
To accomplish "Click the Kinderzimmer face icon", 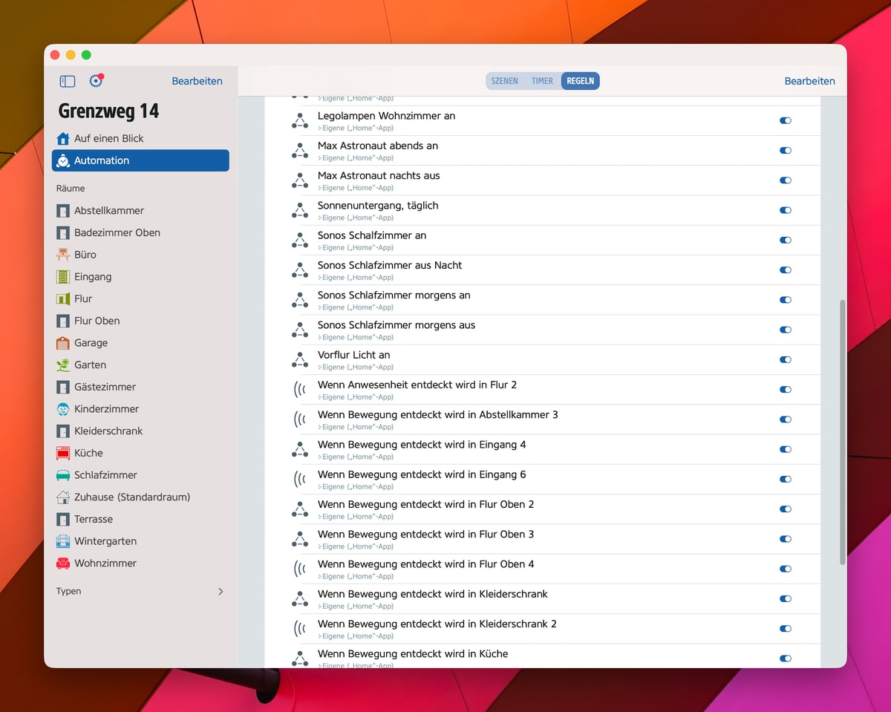I will point(63,409).
